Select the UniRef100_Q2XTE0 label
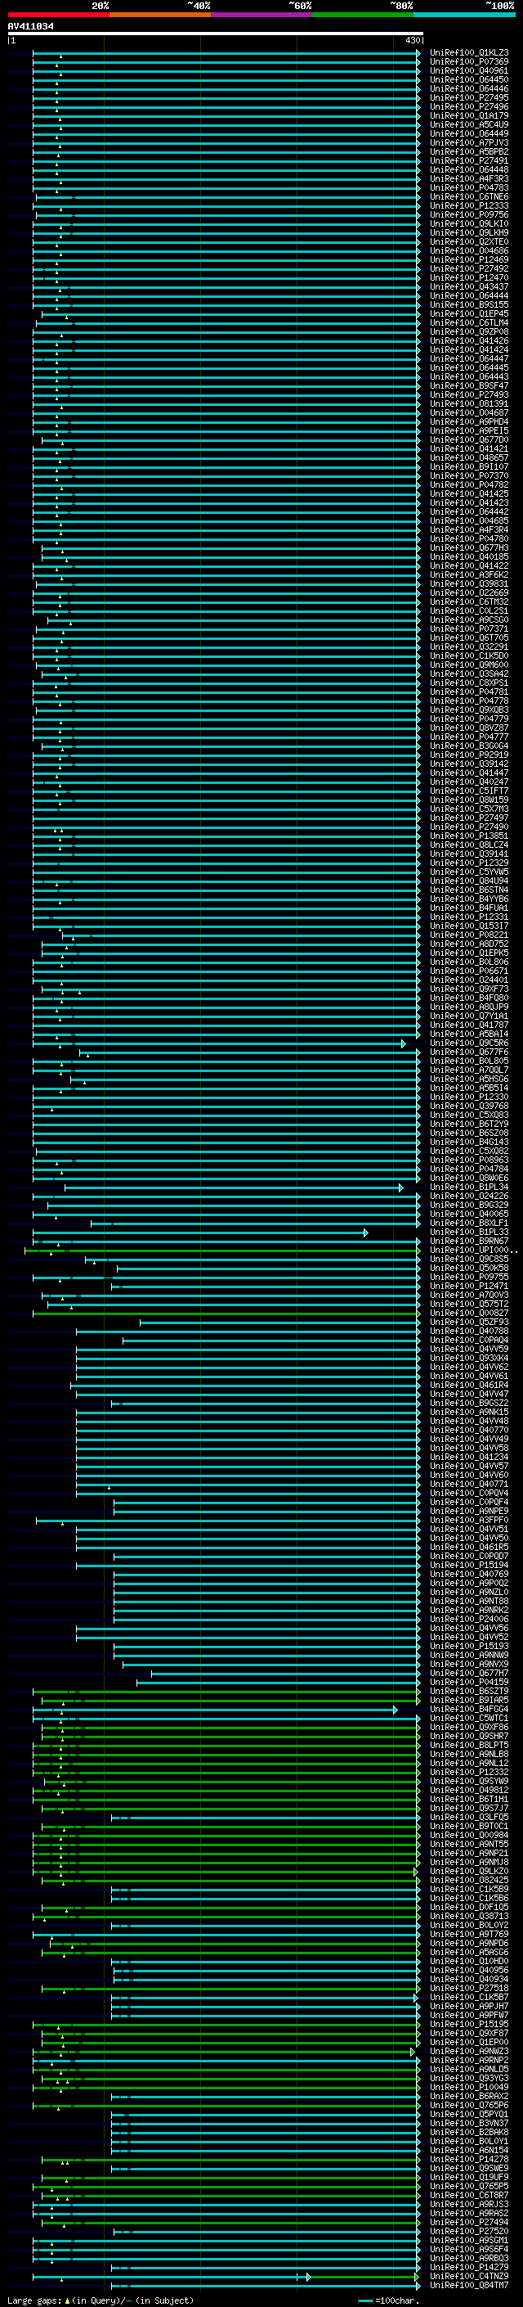 469,241
